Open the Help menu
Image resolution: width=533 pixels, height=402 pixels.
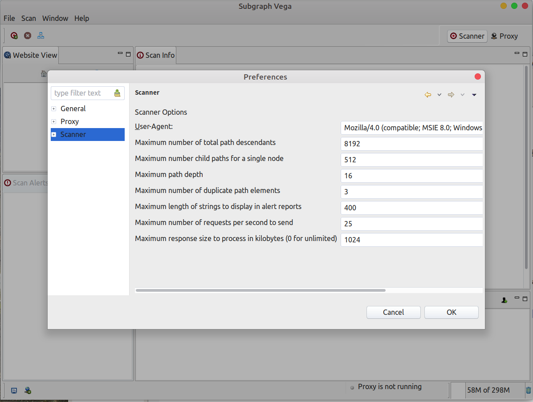[81, 18]
